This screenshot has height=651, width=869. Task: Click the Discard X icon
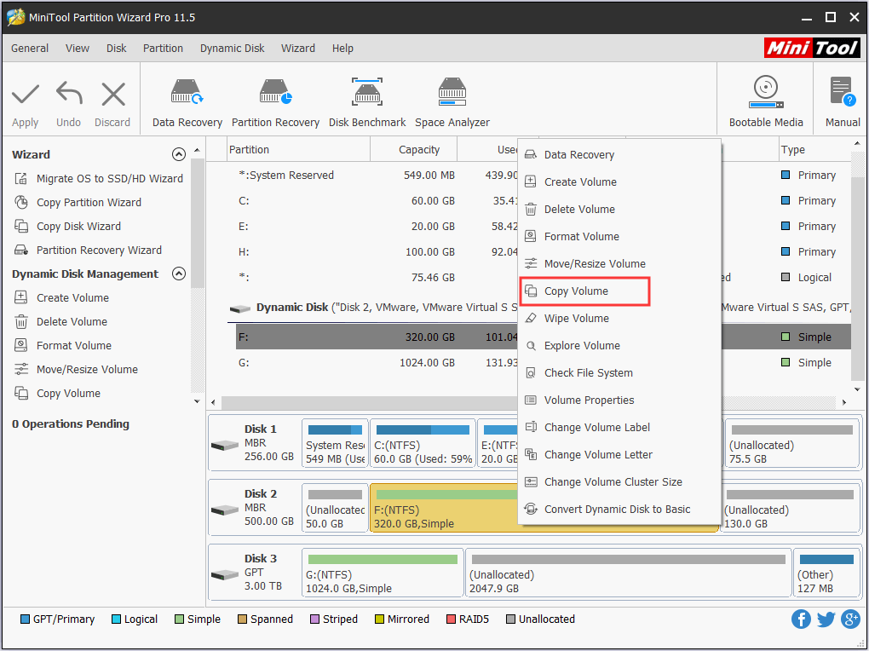pyautogui.click(x=113, y=94)
